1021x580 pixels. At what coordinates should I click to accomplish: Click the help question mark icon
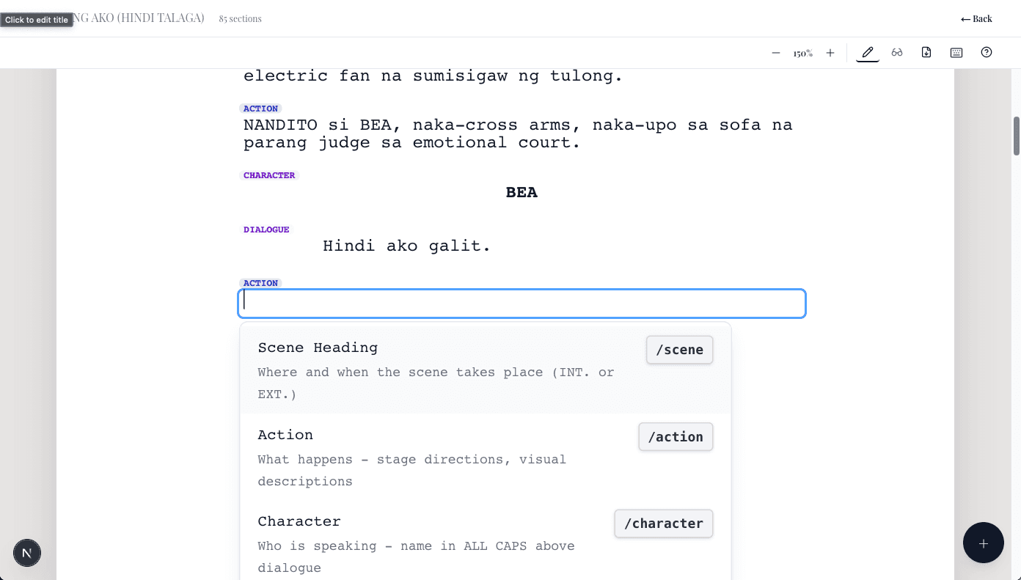(987, 52)
